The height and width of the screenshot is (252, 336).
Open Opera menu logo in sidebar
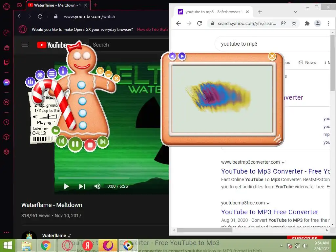7,7
